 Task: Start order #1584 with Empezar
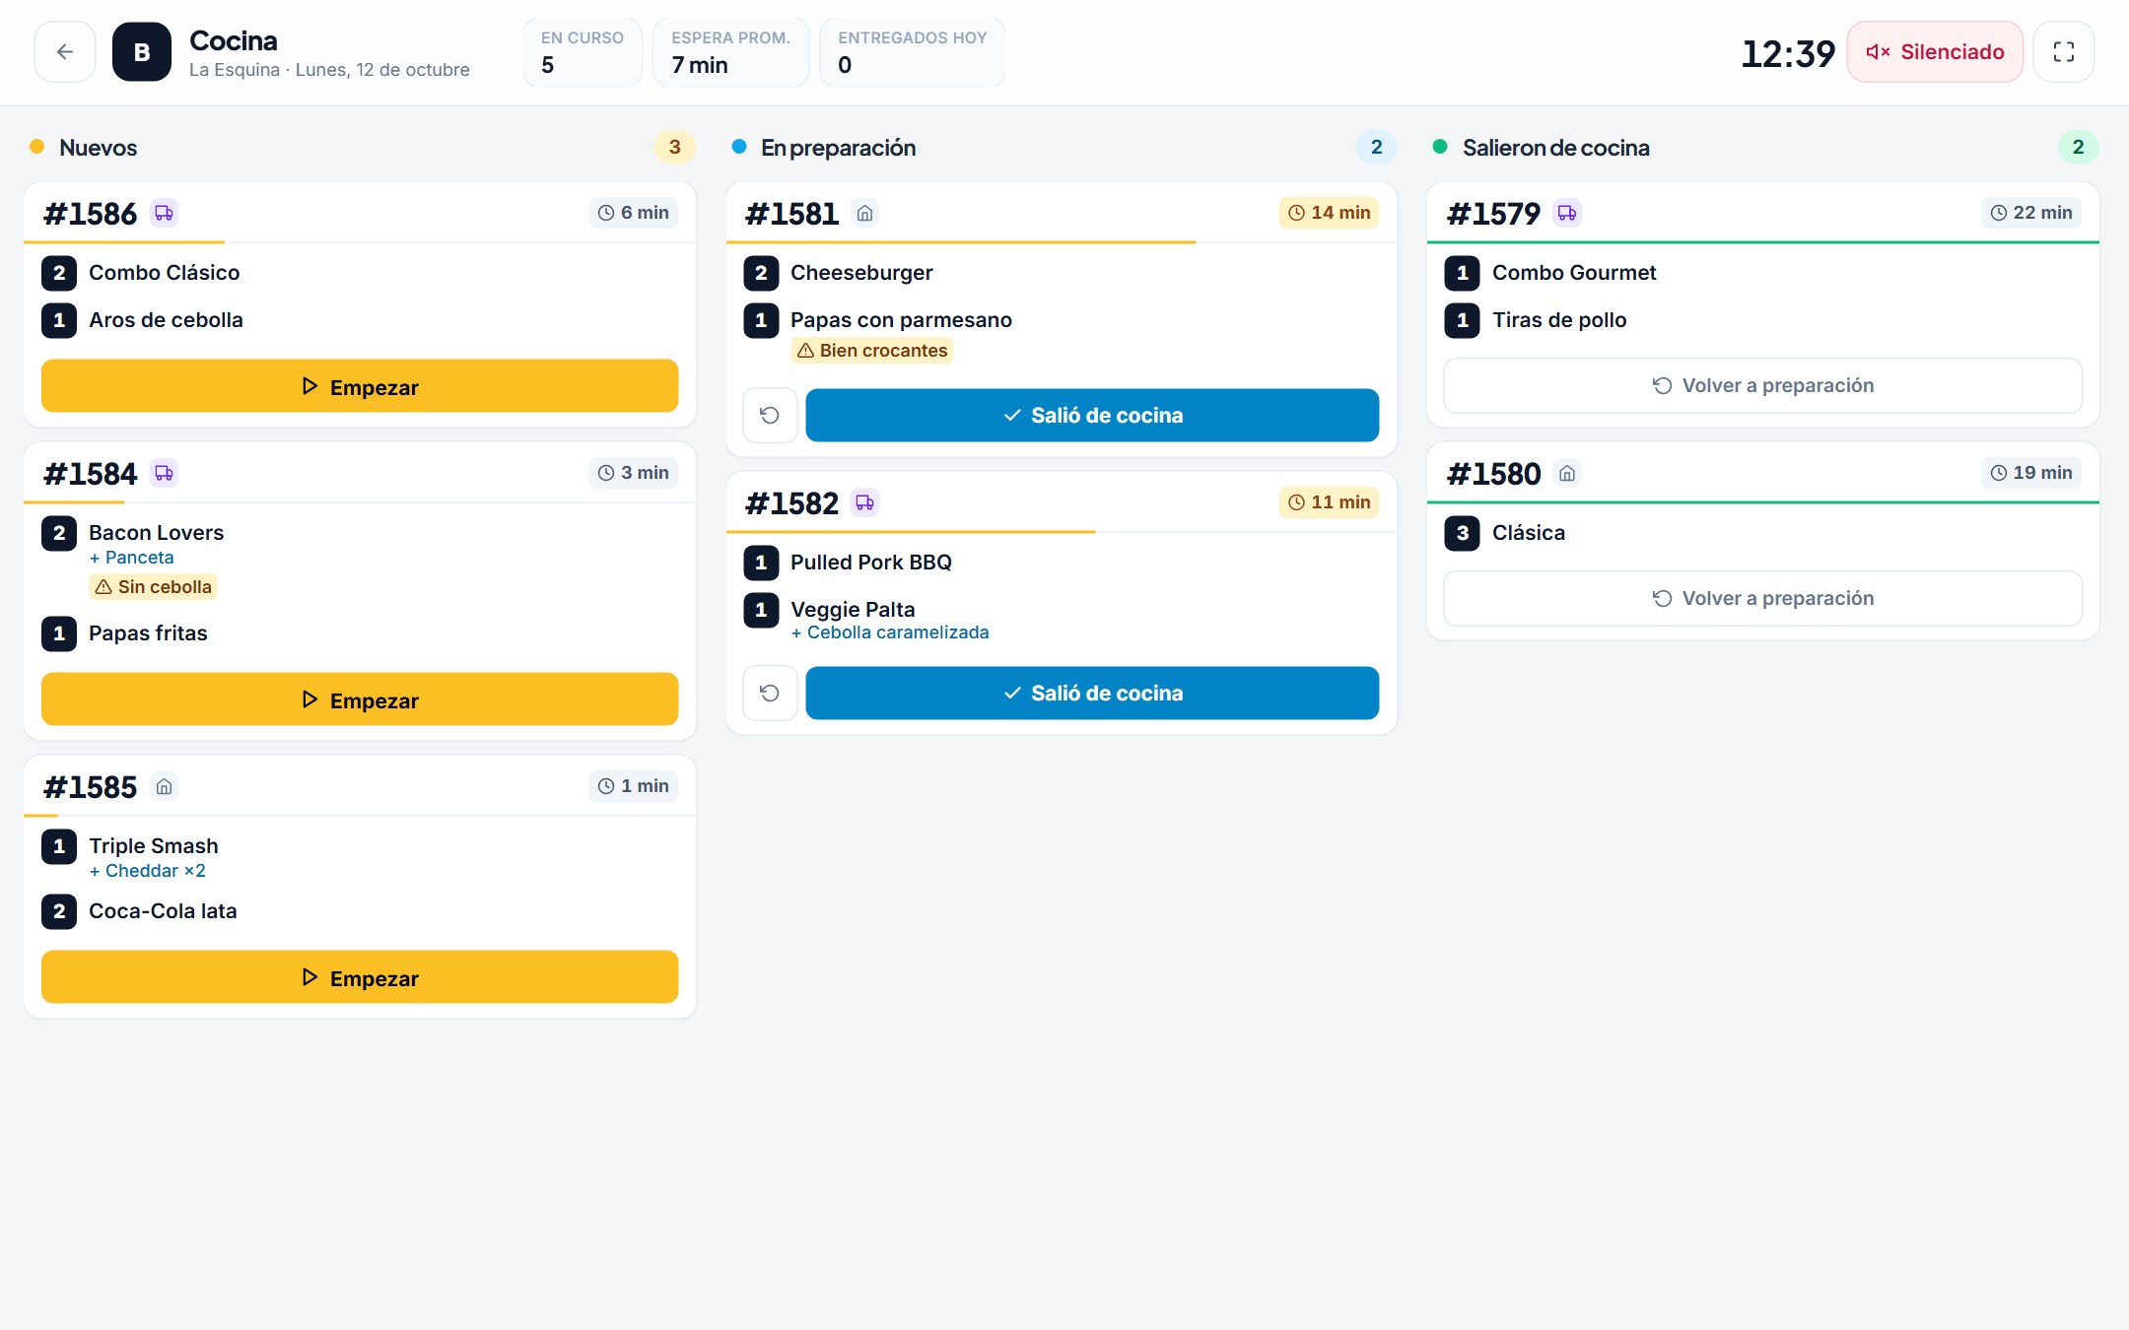360,699
